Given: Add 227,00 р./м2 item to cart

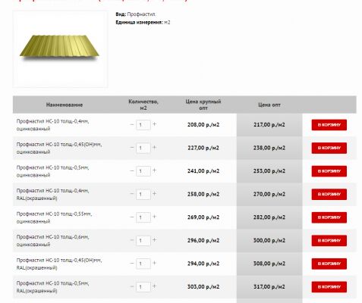Looking at the screenshot, I should [x=329, y=148].
